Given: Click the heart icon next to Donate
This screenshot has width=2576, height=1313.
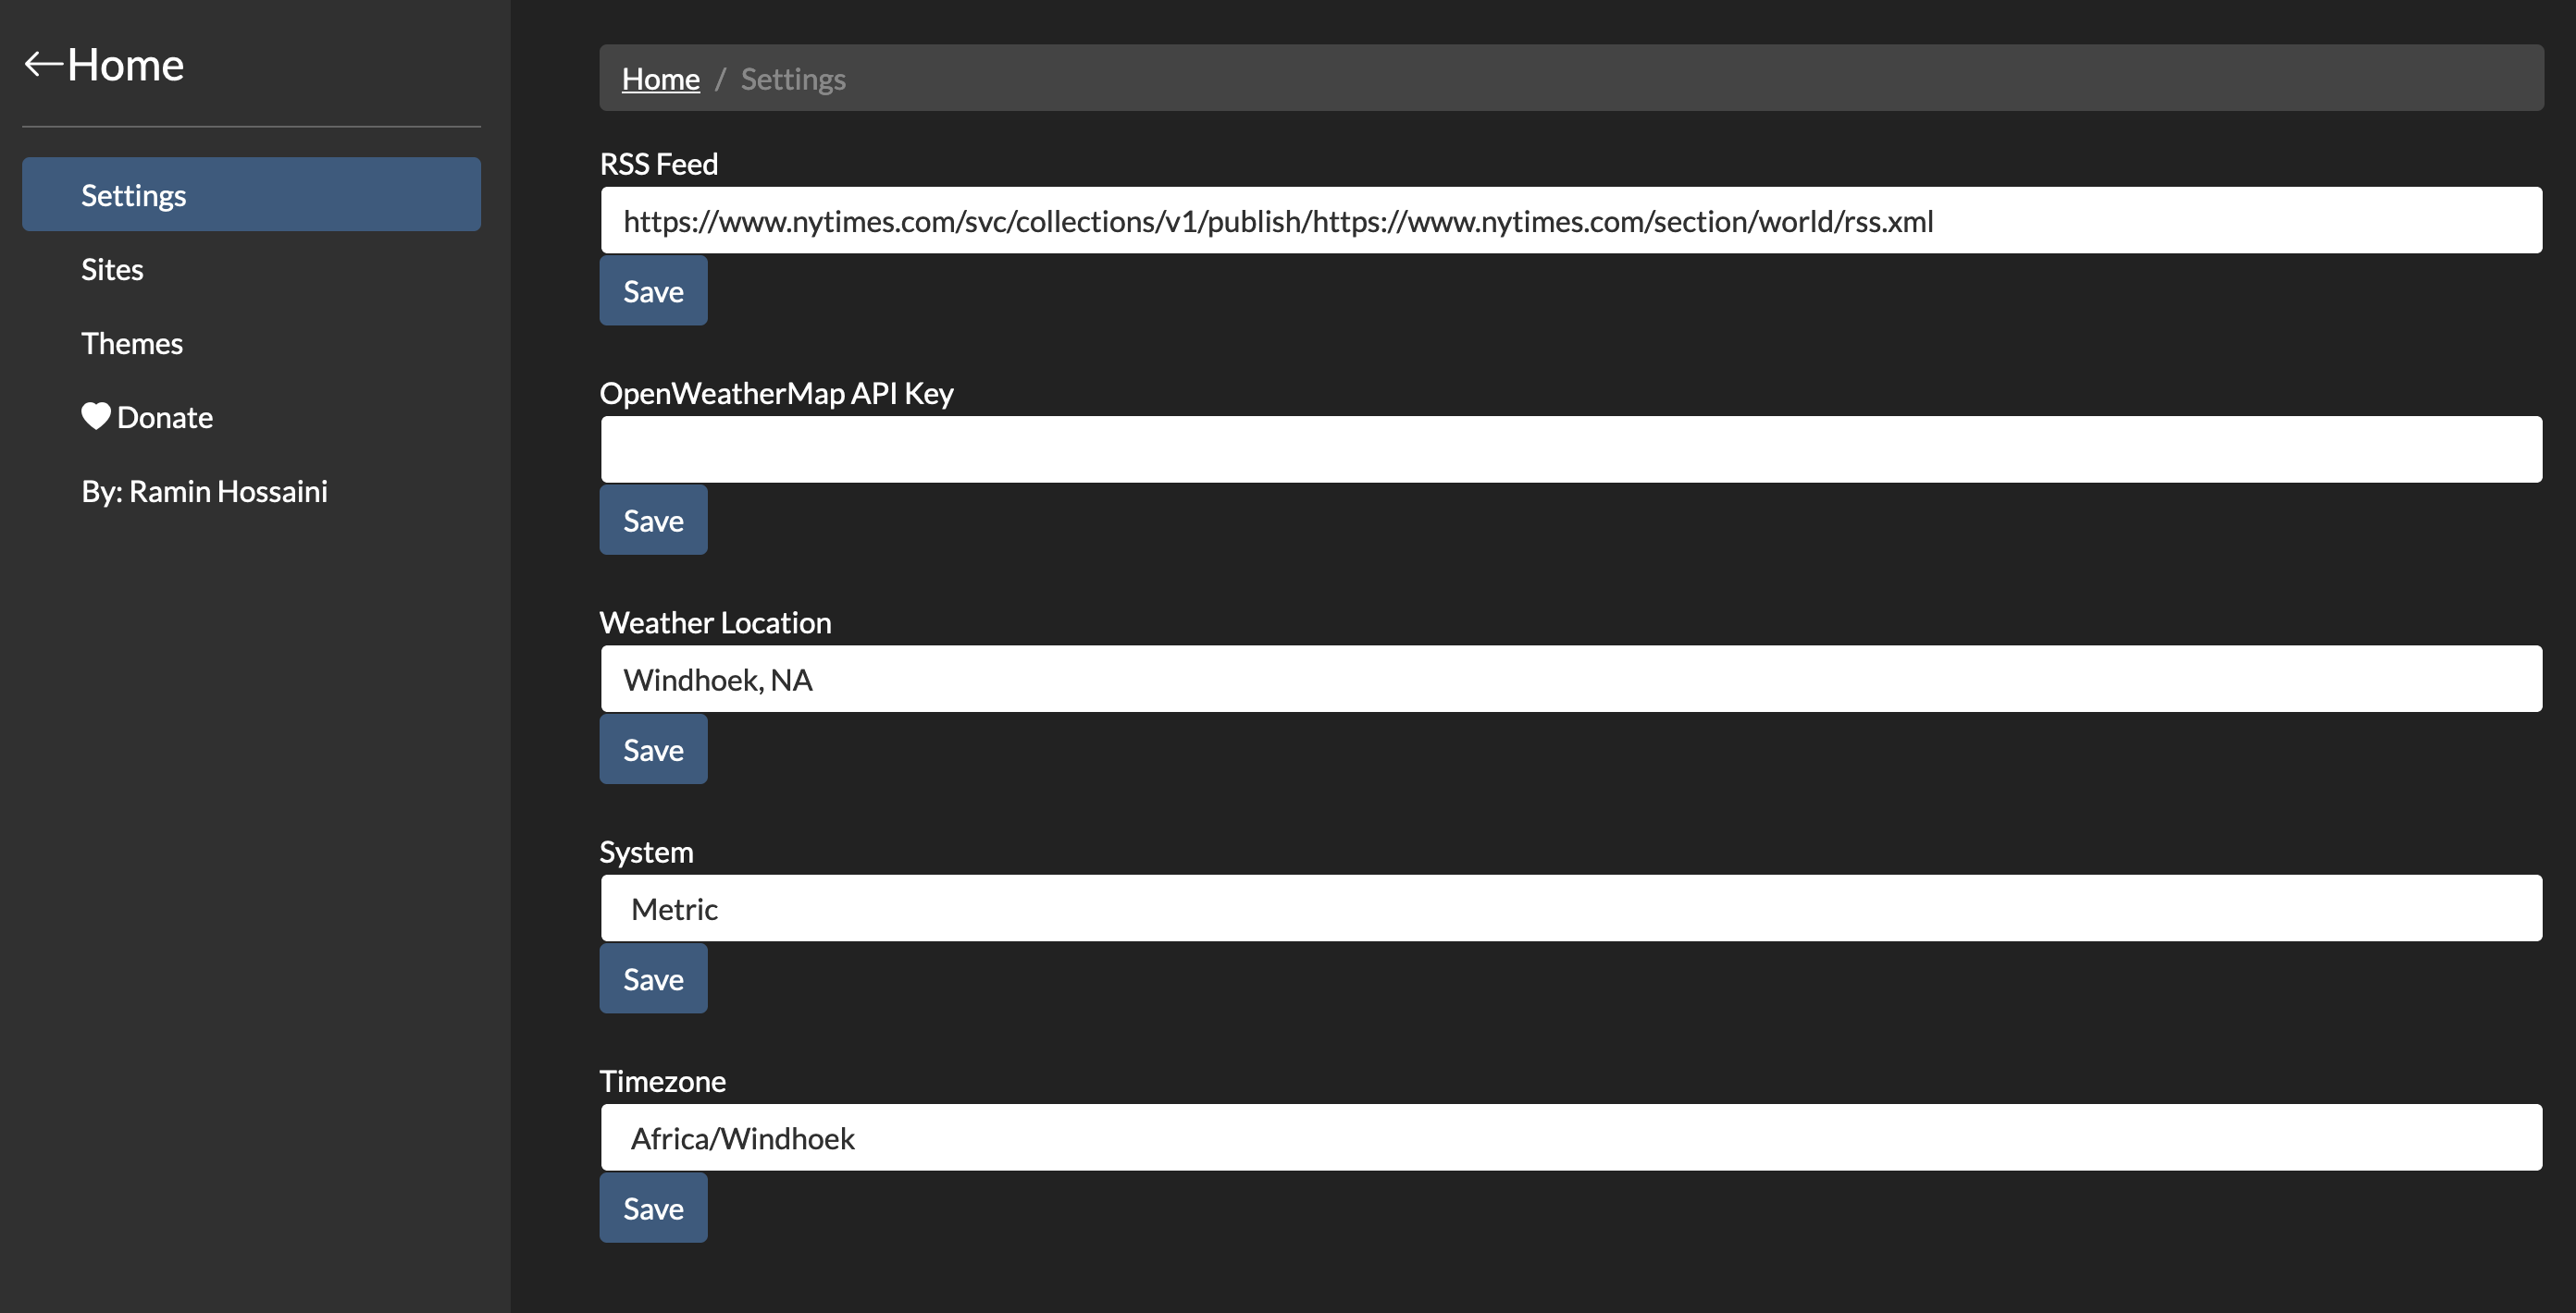Looking at the screenshot, I should [96, 417].
